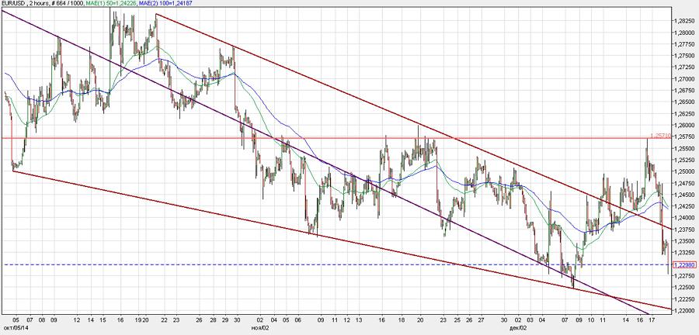Click the date label 15 on time axis
Screen dimensions: 699x335
pos(103,319)
